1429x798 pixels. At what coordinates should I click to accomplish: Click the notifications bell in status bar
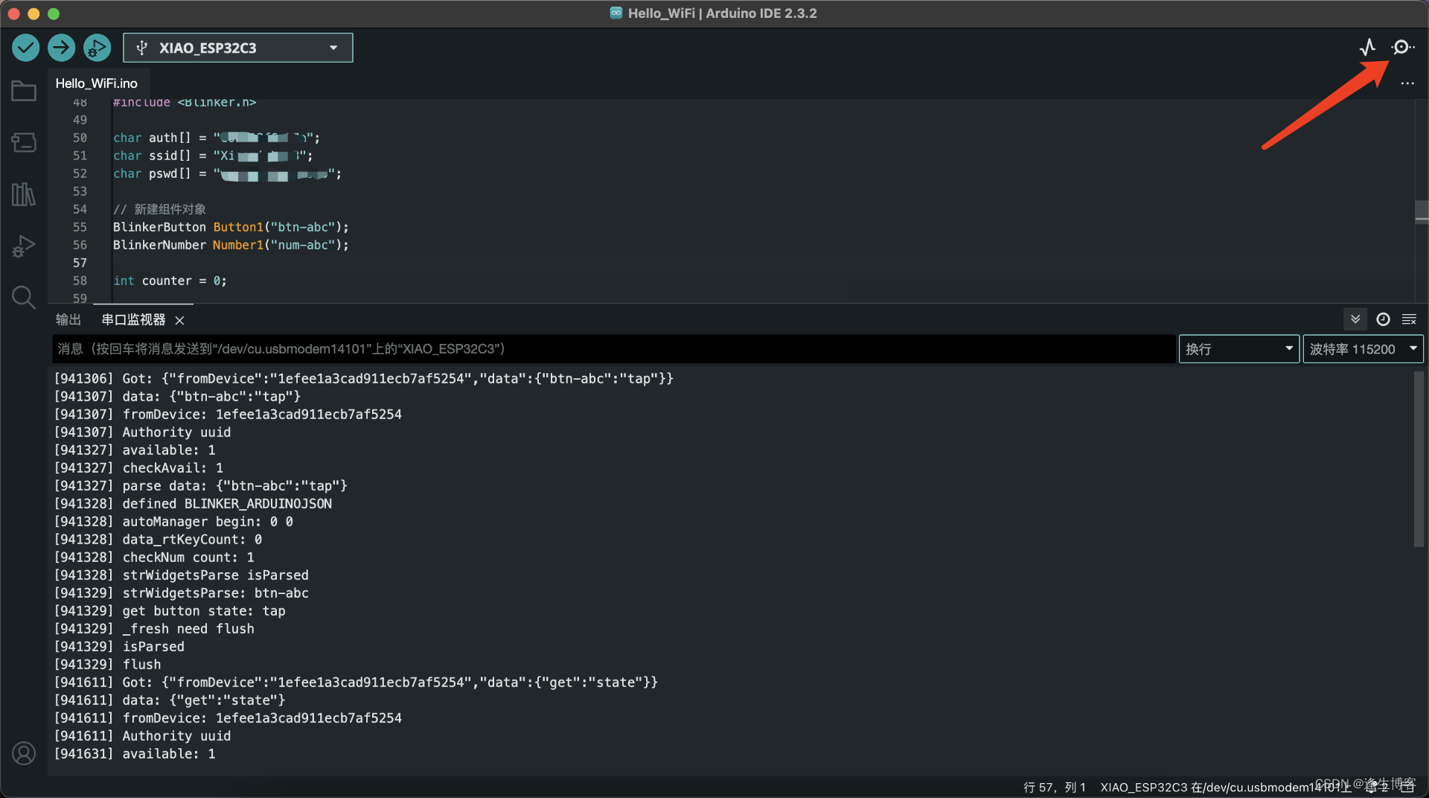click(1372, 787)
